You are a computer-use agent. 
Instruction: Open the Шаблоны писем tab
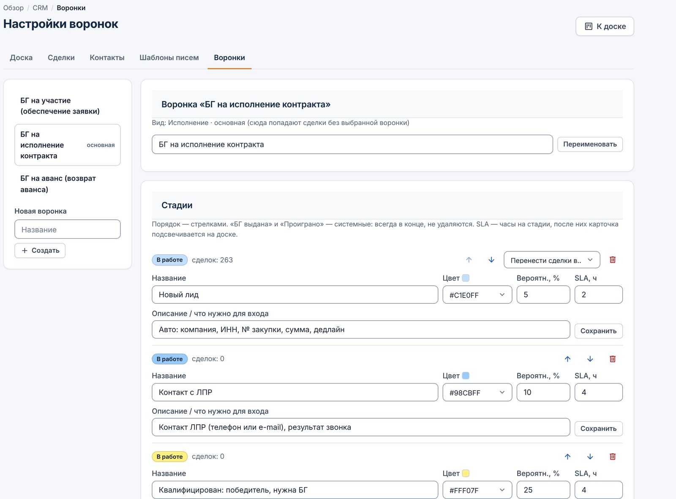click(x=169, y=57)
